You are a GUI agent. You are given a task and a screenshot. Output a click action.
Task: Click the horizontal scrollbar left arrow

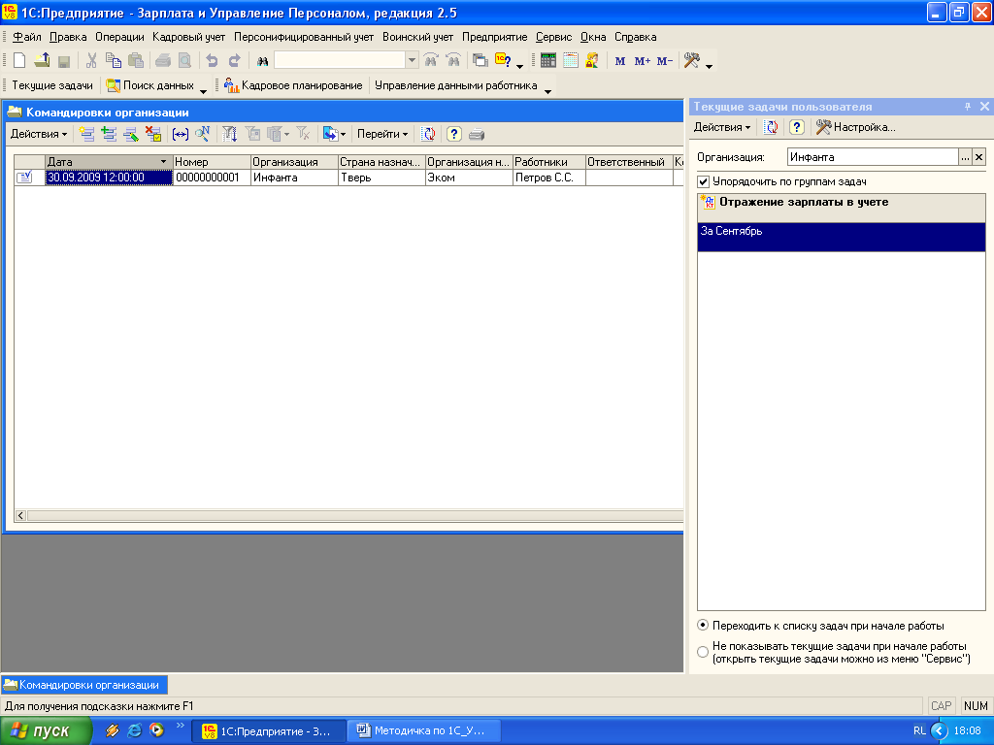tap(20, 515)
